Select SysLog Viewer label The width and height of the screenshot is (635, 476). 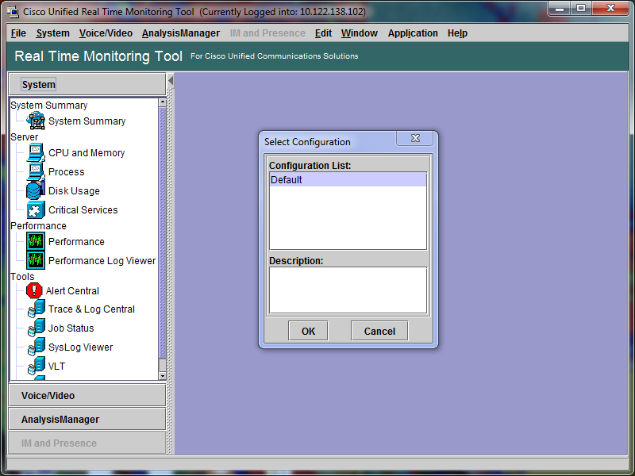click(x=80, y=347)
